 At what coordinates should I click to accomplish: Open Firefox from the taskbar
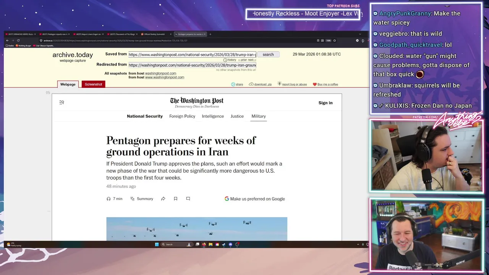point(204,244)
